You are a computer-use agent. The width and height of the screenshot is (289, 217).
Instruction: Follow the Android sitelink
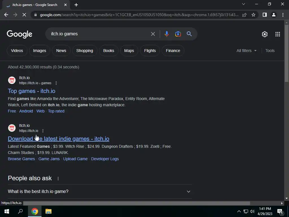point(26,111)
